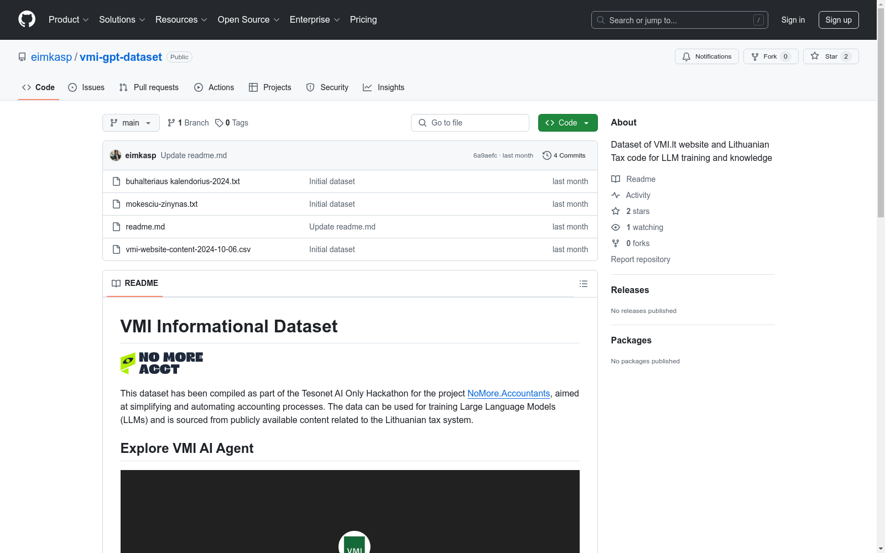Screen dimensions: 885x553
Task: Click the commit history clock icon
Action: 547,155
